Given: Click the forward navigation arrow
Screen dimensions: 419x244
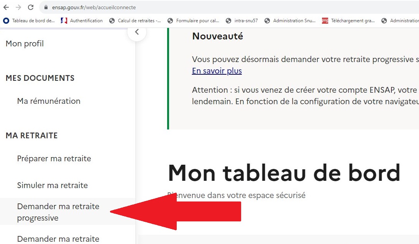Looking at the screenshot, I should [x=18, y=7].
